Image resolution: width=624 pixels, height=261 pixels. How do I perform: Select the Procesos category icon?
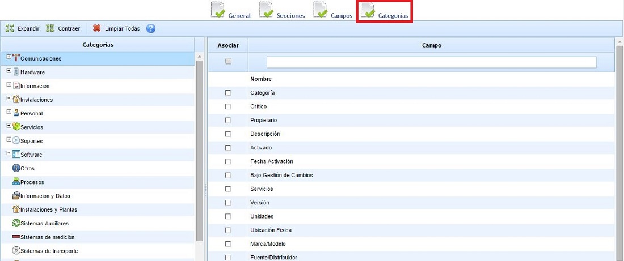coord(16,182)
